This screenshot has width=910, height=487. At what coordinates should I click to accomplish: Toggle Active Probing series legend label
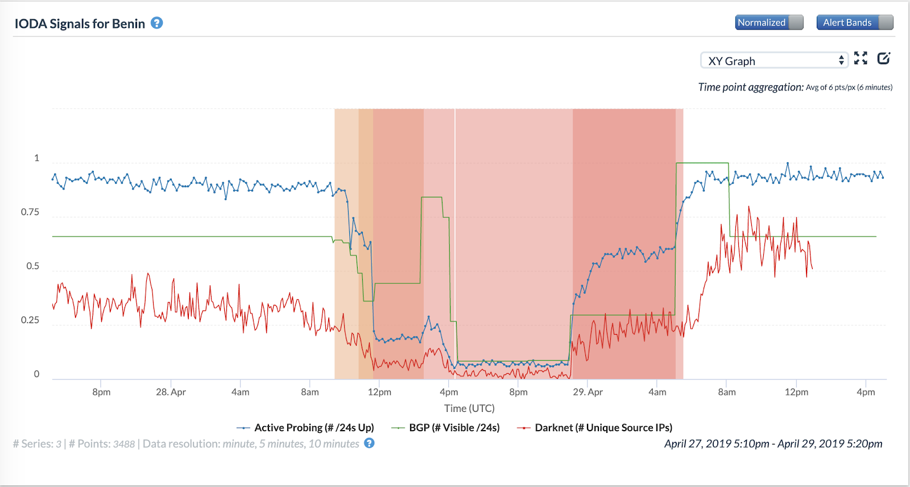point(314,428)
